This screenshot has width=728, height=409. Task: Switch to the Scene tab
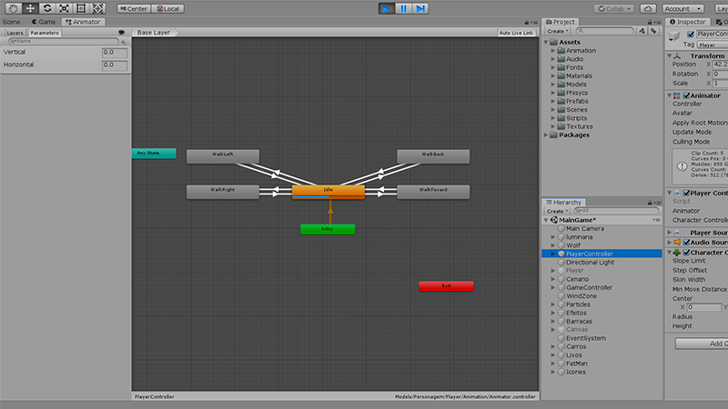(x=11, y=22)
